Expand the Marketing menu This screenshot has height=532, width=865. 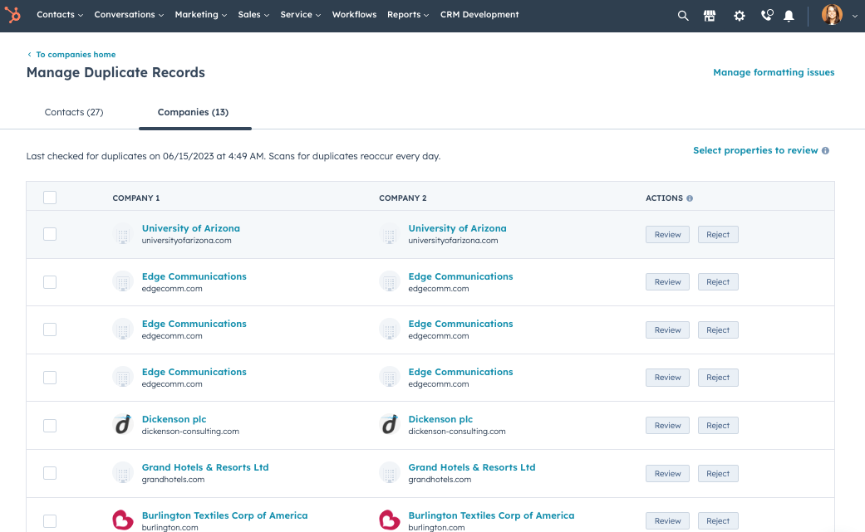click(200, 15)
